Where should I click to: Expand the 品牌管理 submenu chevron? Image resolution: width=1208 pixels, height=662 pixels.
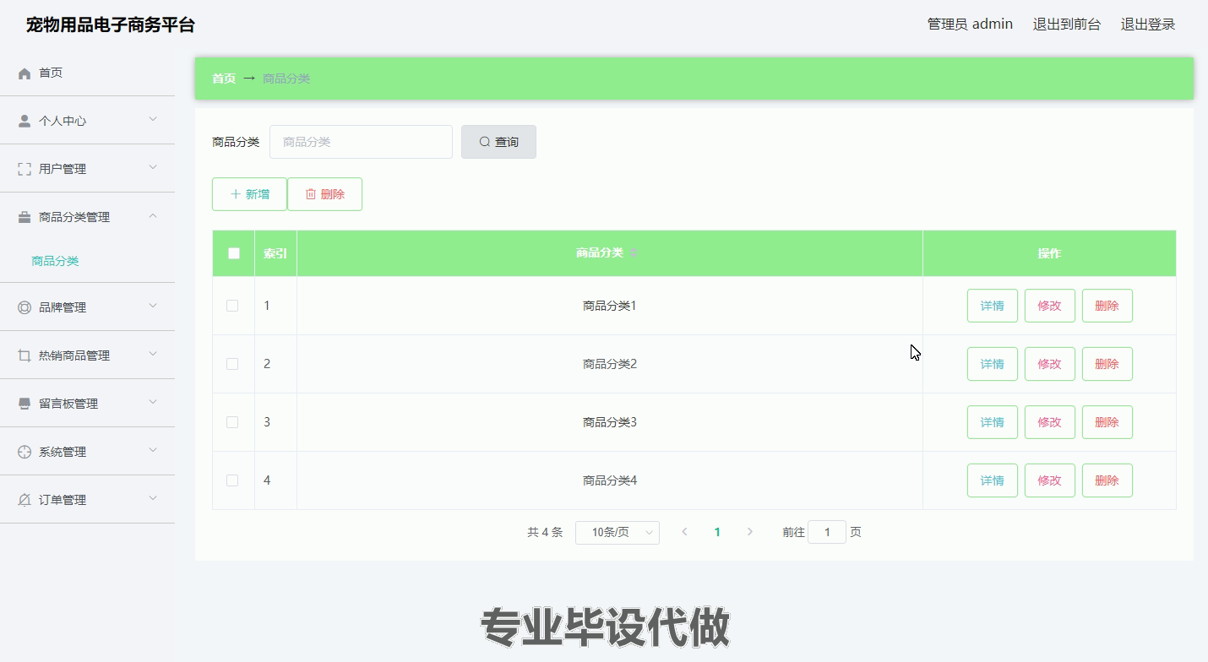coord(153,306)
